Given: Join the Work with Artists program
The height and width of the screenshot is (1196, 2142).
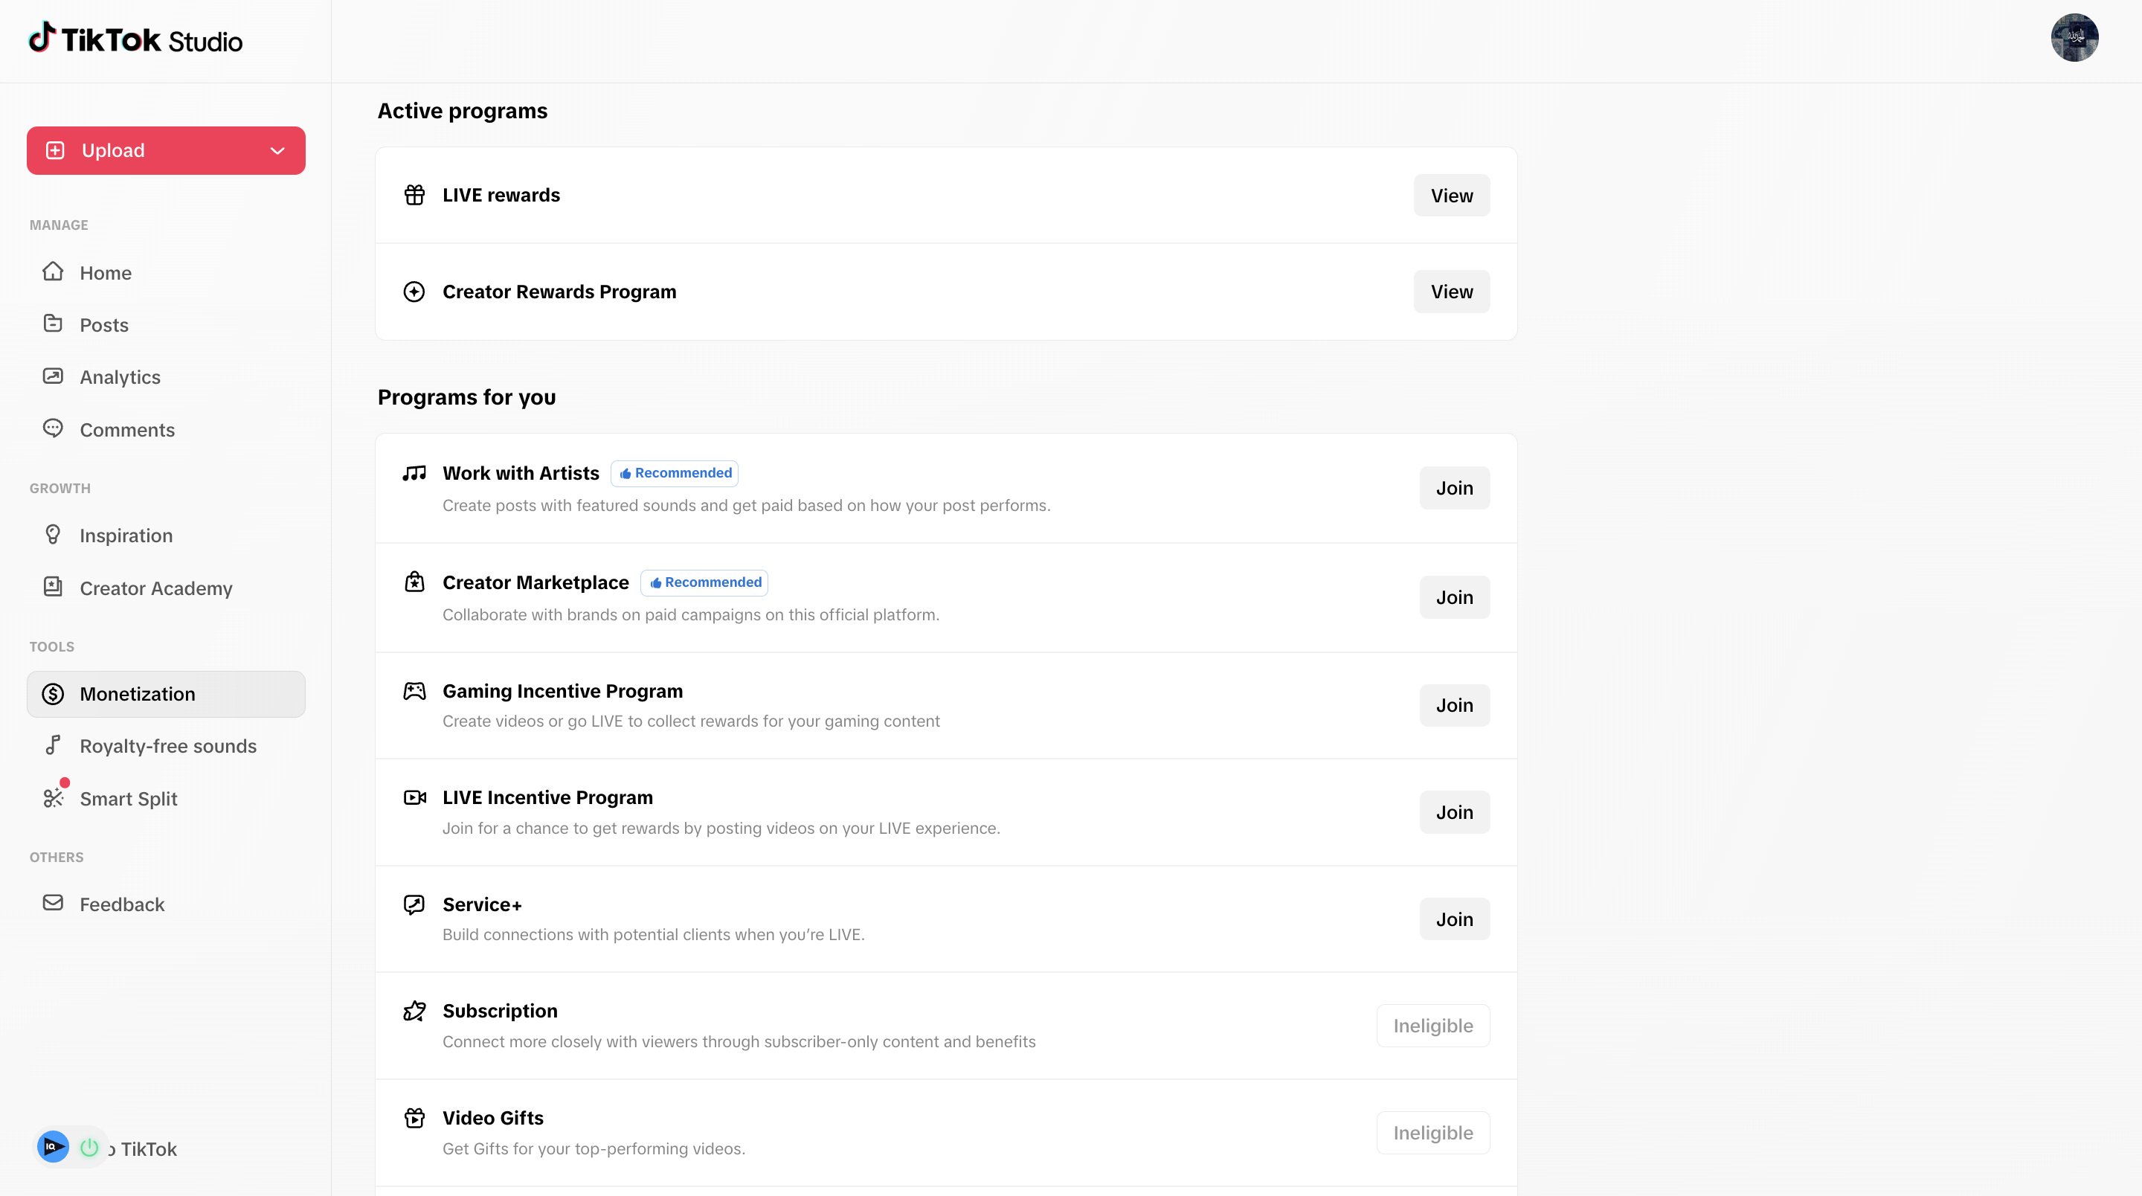Looking at the screenshot, I should [x=1454, y=488].
